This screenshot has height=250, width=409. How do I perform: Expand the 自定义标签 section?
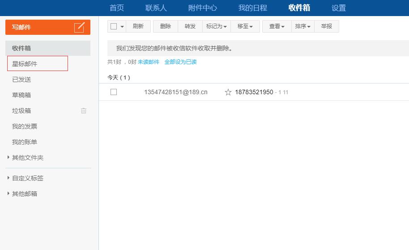pyautogui.click(x=9, y=178)
